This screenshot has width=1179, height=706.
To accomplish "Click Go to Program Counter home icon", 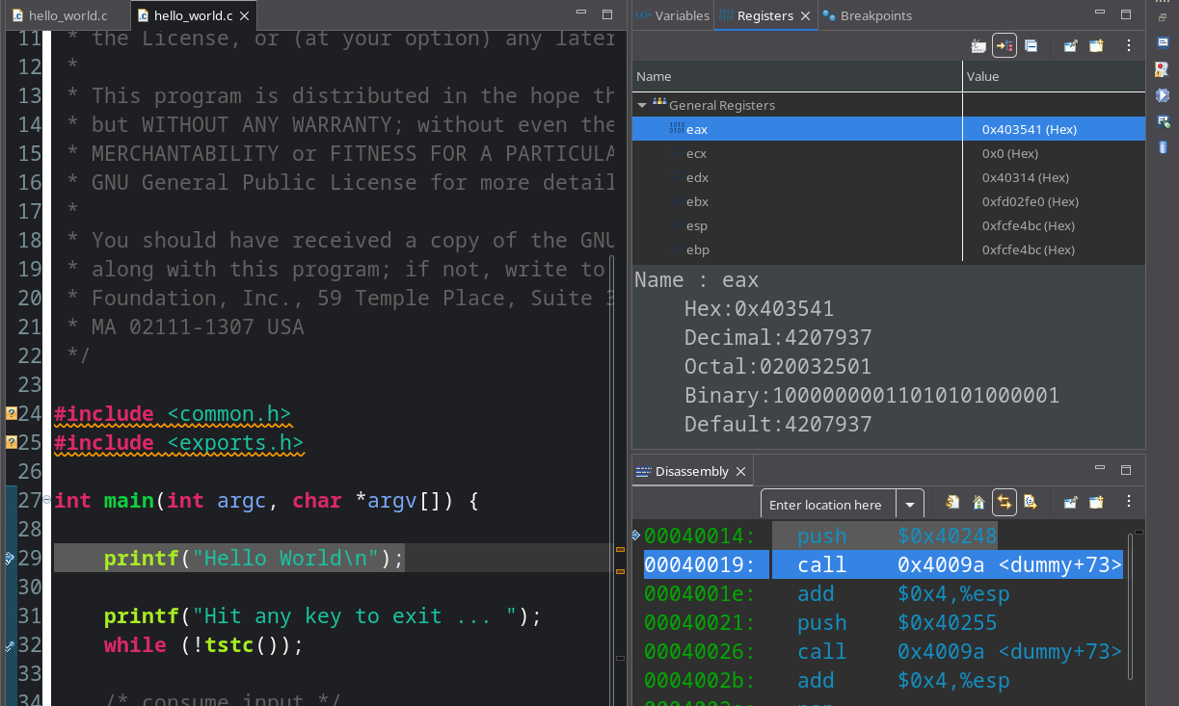I will [x=978, y=502].
